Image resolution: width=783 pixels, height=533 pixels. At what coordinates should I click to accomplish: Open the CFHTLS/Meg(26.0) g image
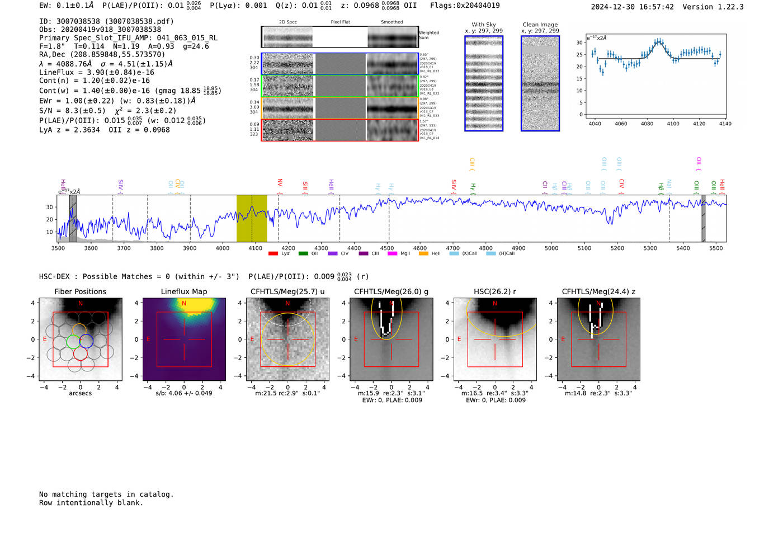391,339
